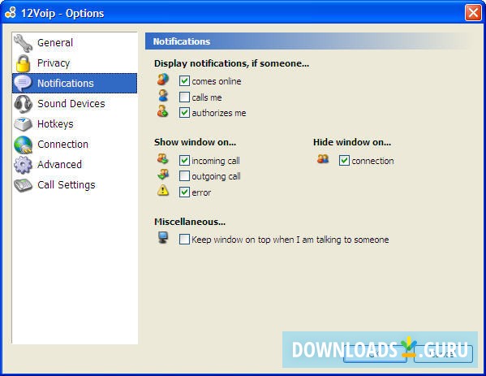The height and width of the screenshot is (376, 486).
Task: Uncheck hide window on 'connection'
Action: pyautogui.click(x=344, y=161)
